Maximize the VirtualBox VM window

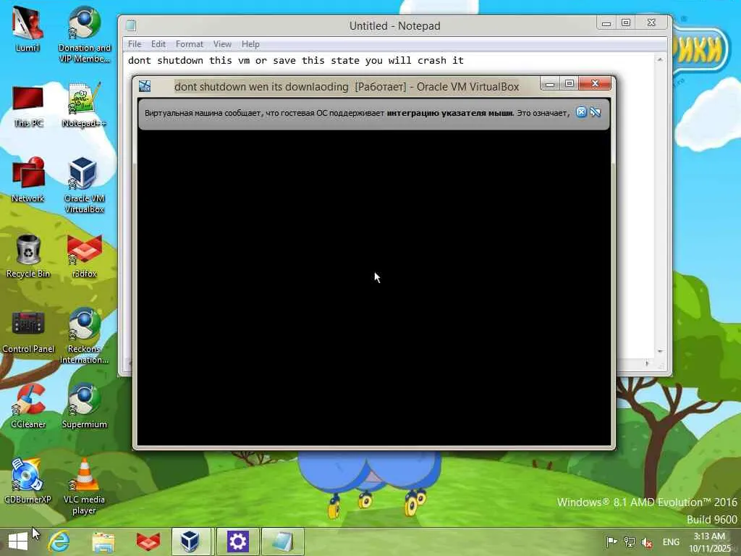tap(569, 84)
